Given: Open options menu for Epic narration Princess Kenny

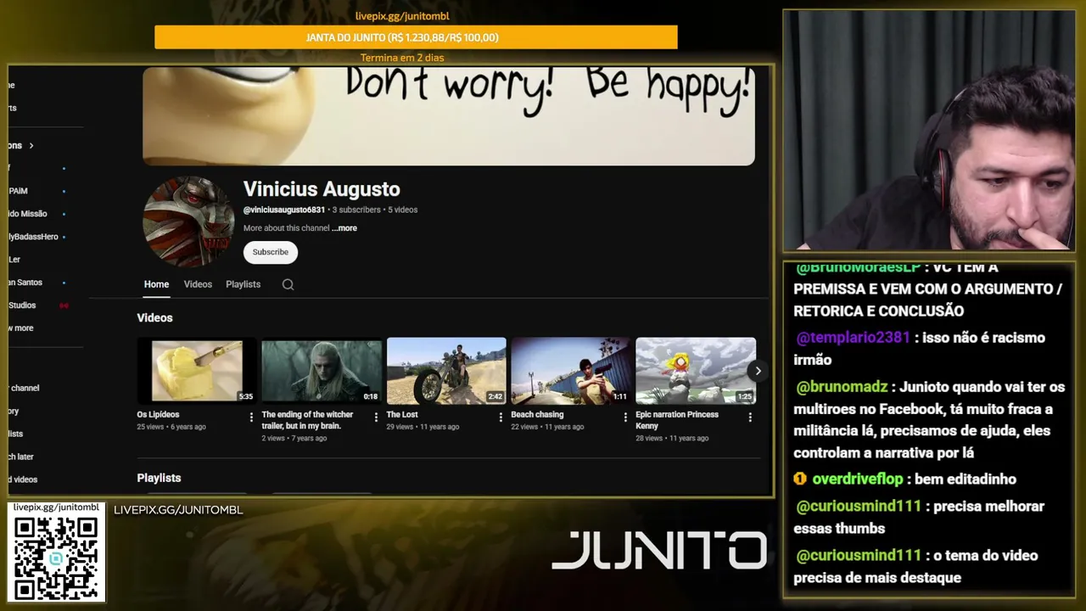Looking at the screenshot, I should [x=750, y=417].
